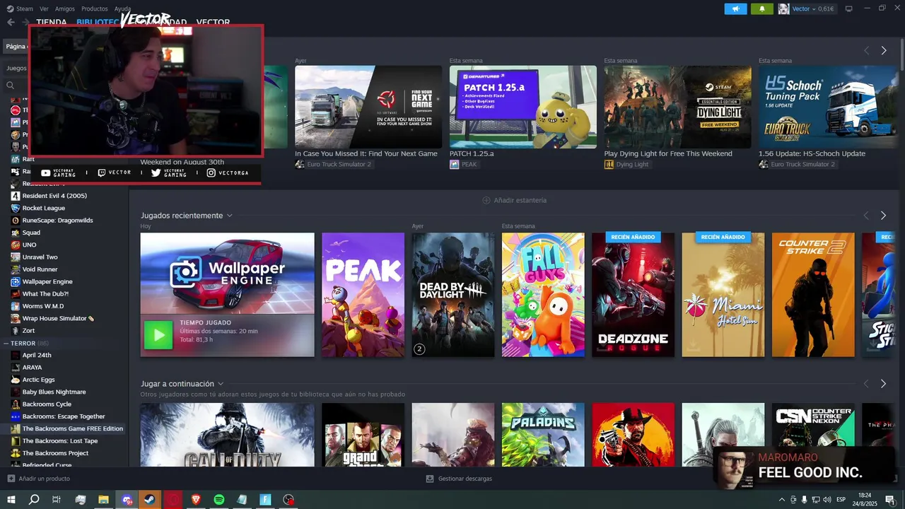The image size is (905, 509).
Task: Open Fall Guys game cover
Action: tap(543, 295)
